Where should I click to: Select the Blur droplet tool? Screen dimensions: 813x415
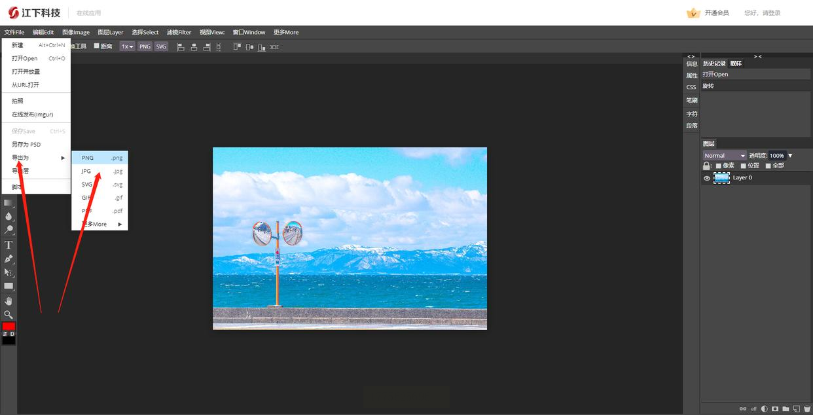tap(9, 216)
